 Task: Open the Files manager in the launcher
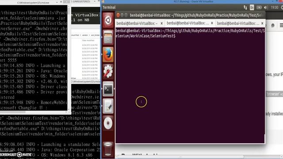[108, 37]
